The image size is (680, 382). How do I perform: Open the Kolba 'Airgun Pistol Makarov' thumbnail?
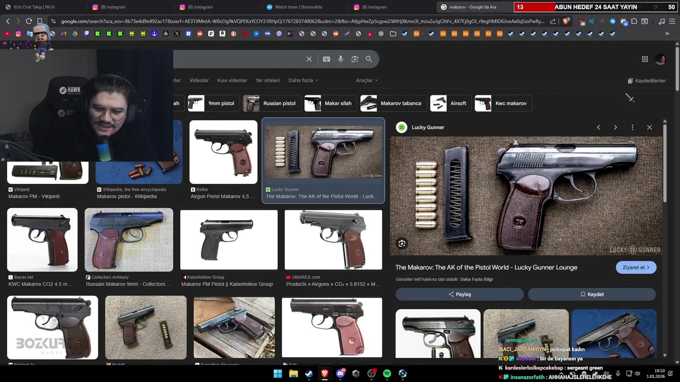point(223,152)
